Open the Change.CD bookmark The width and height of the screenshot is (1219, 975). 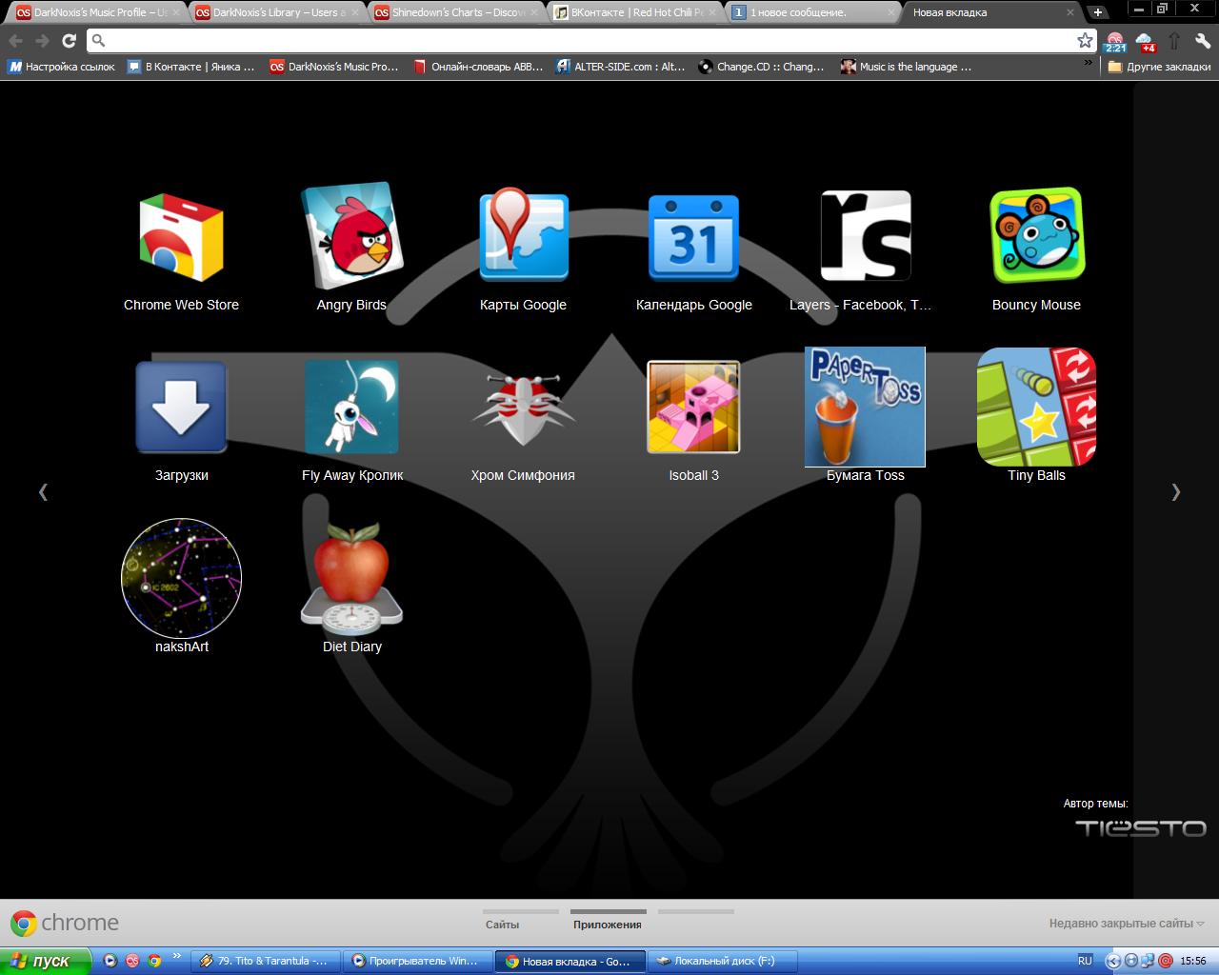pos(762,67)
